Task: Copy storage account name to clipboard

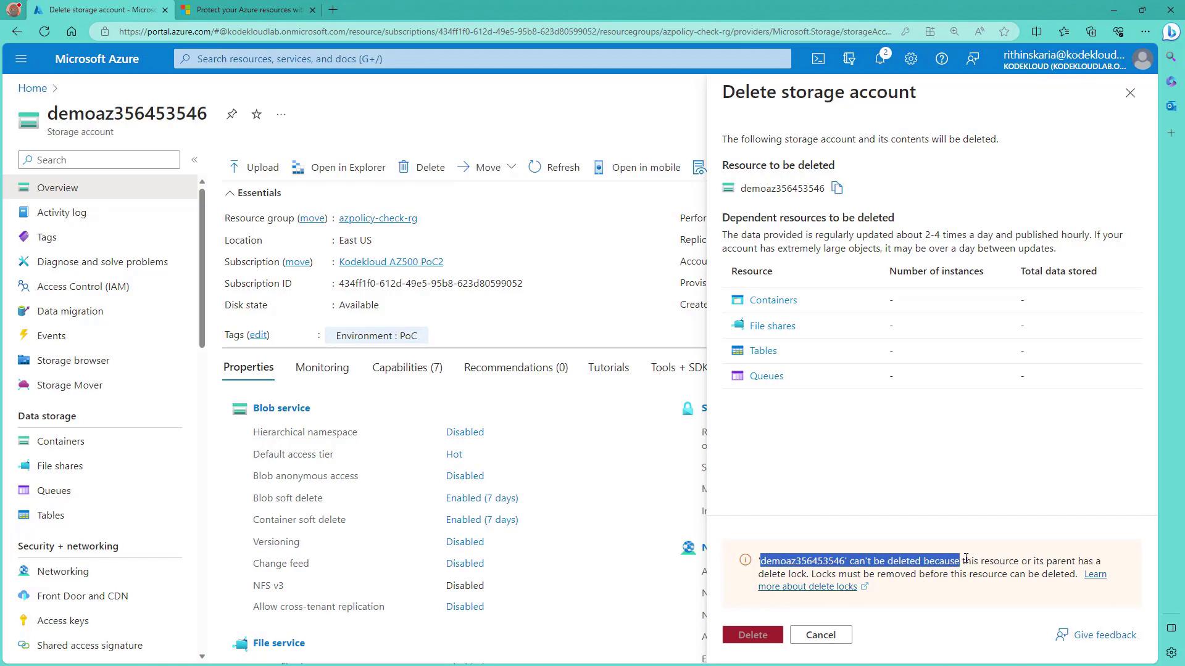Action: point(837,188)
